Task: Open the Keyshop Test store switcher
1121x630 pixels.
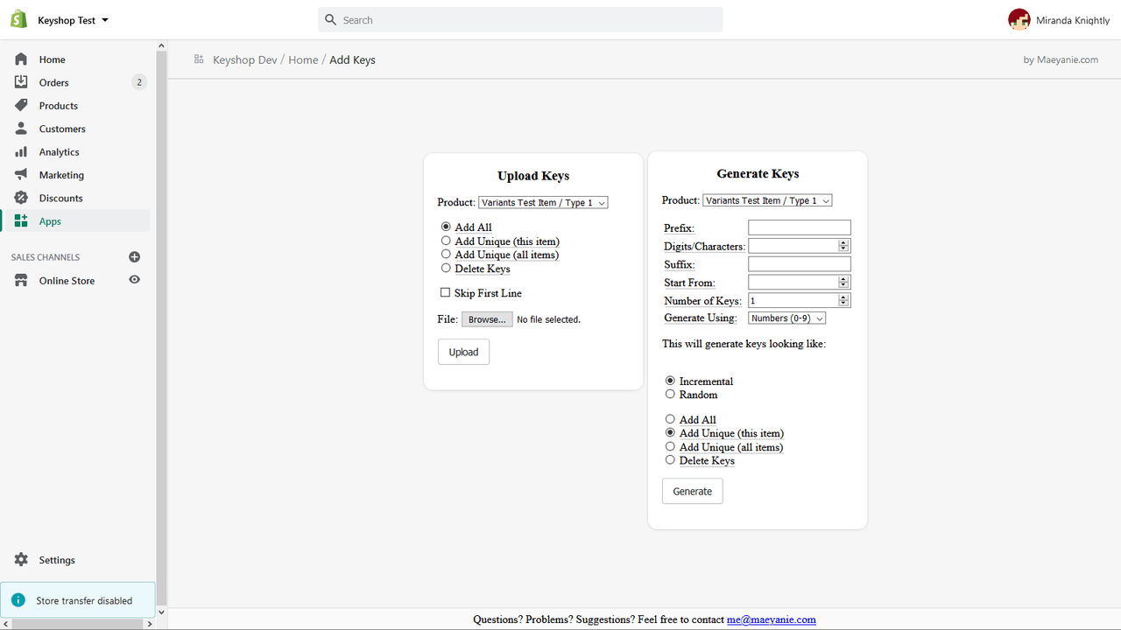Action: pos(74,20)
